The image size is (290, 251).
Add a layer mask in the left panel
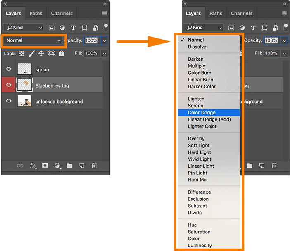coord(45,166)
